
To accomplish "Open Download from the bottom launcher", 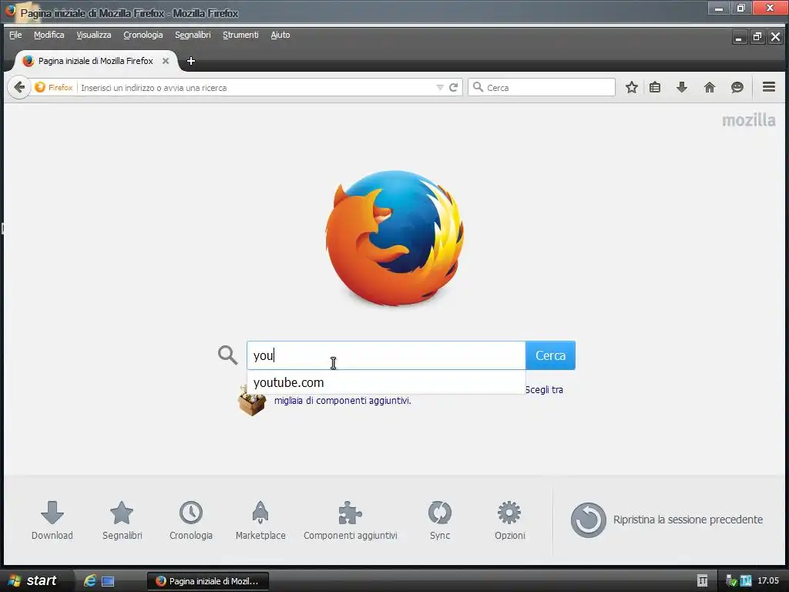I will [52, 520].
